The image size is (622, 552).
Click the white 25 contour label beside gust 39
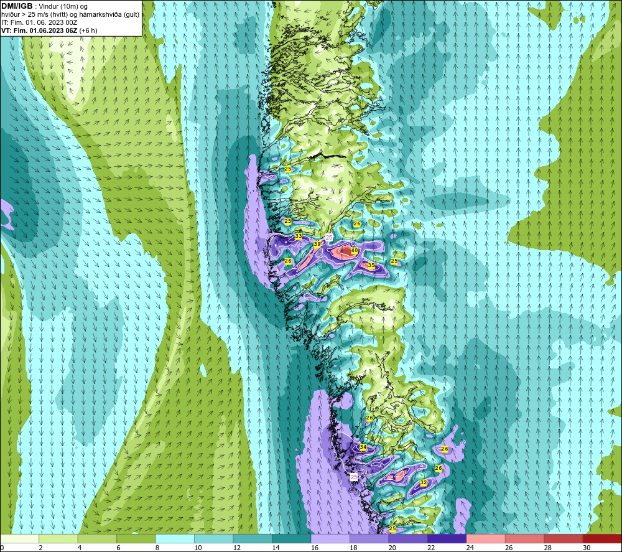(x=329, y=237)
